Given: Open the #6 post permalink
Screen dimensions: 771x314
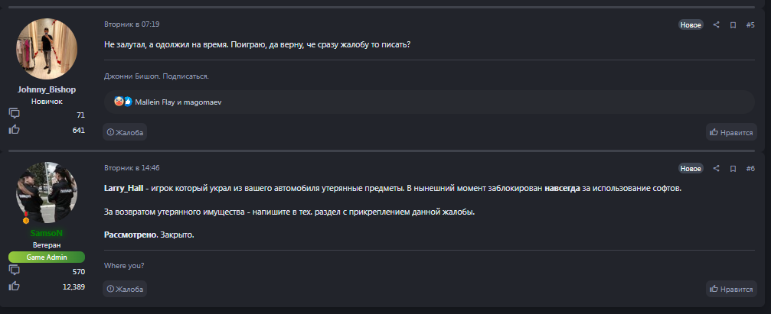Looking at the screenshot, I should click(x=750, y=168).
